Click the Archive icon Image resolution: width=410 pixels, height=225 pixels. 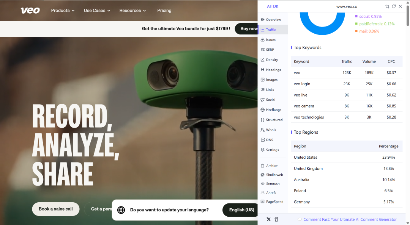click(x=263, y=166)
